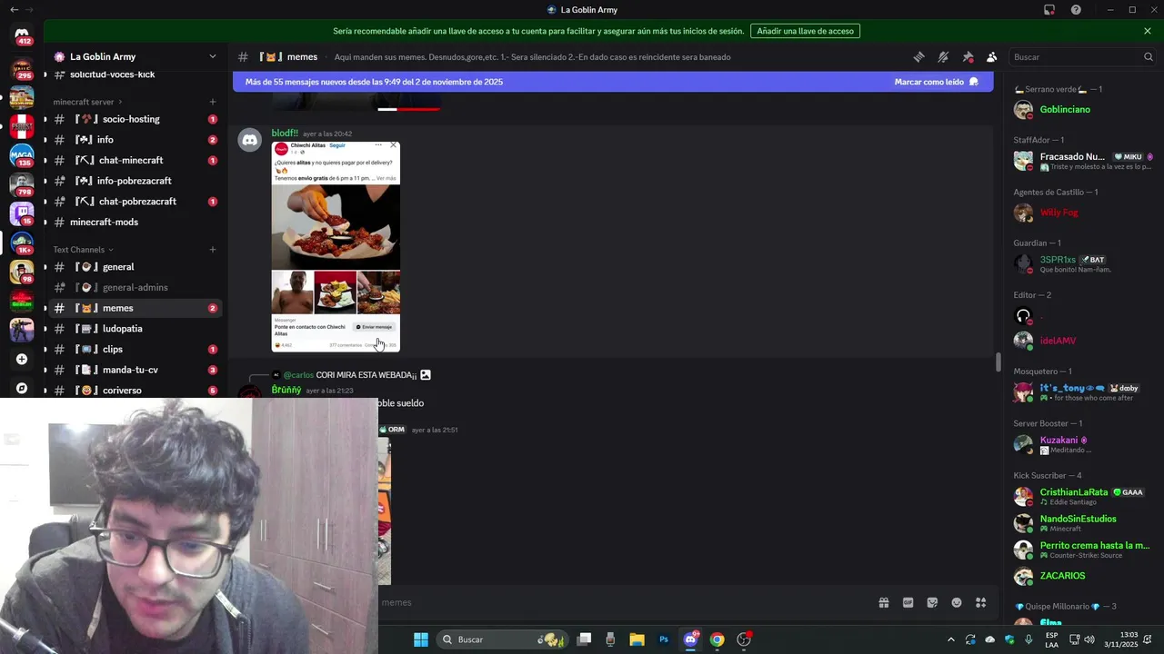Viewport: 1164px width, 654px height.
Task: Toggle the member list icon
Action: click(992, 56)
